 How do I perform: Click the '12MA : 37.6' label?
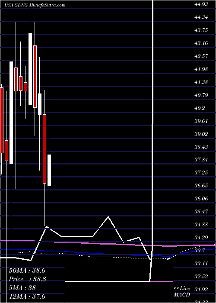click(x=27, y=297)
